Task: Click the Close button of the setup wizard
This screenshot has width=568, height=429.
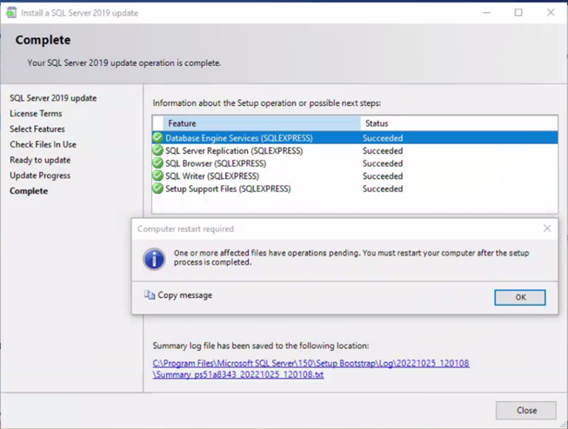Action: pyautogui.click(x=526, y=410)
